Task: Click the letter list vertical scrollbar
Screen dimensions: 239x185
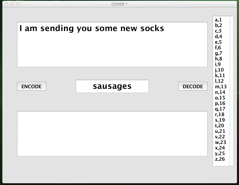Action: [x=231, y=91]
